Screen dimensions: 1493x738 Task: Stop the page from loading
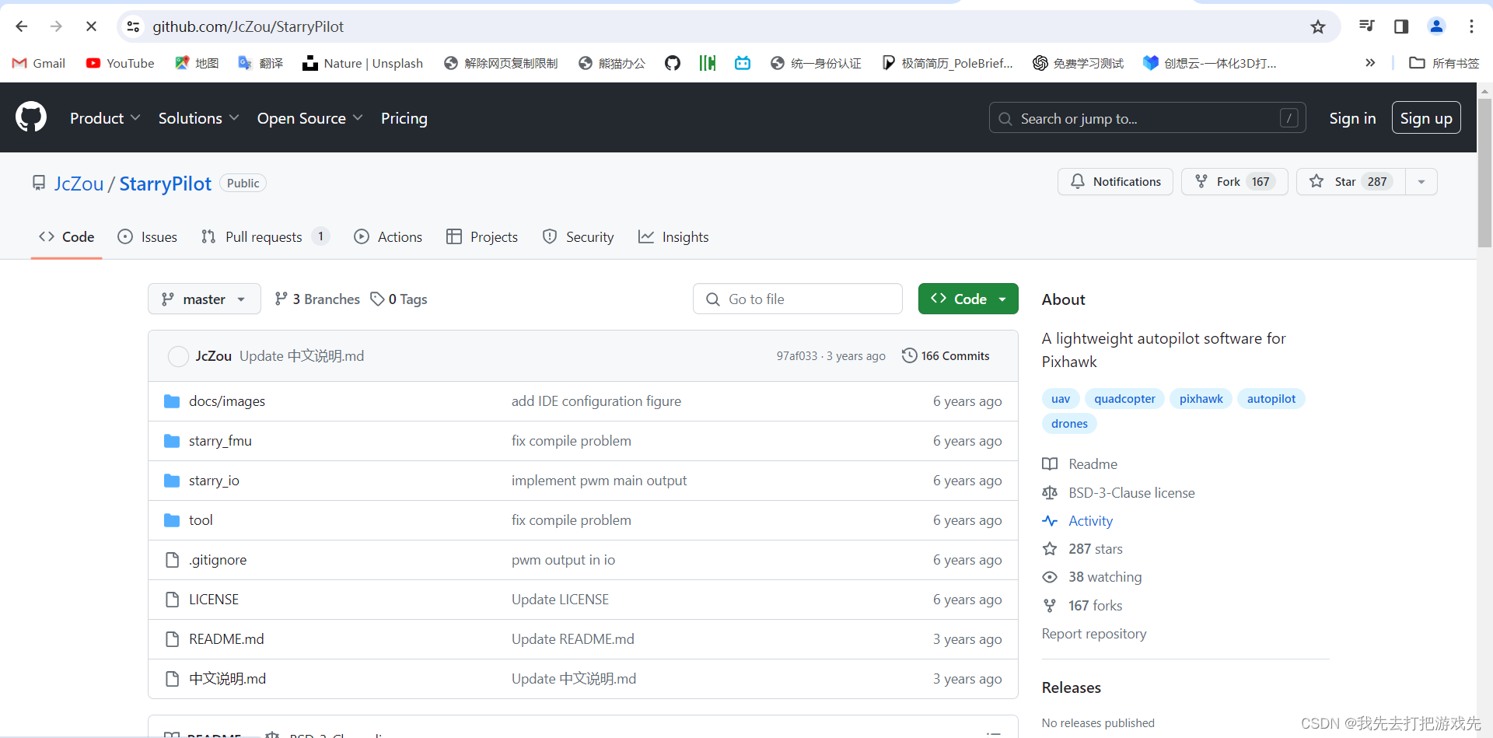[91, 26]
